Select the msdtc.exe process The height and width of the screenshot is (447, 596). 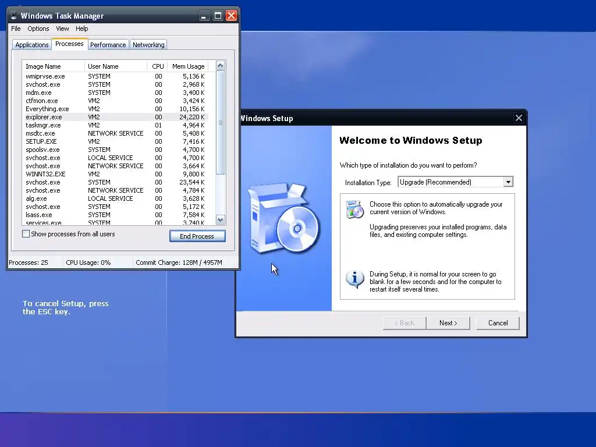click(x=115, y=133)
